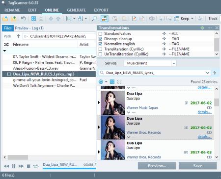Image resolution: width=221 pixels, height=179 pixels.
Task: Switch to the EDIT tab
Action: pyautogui.click(x=32, y=10)
